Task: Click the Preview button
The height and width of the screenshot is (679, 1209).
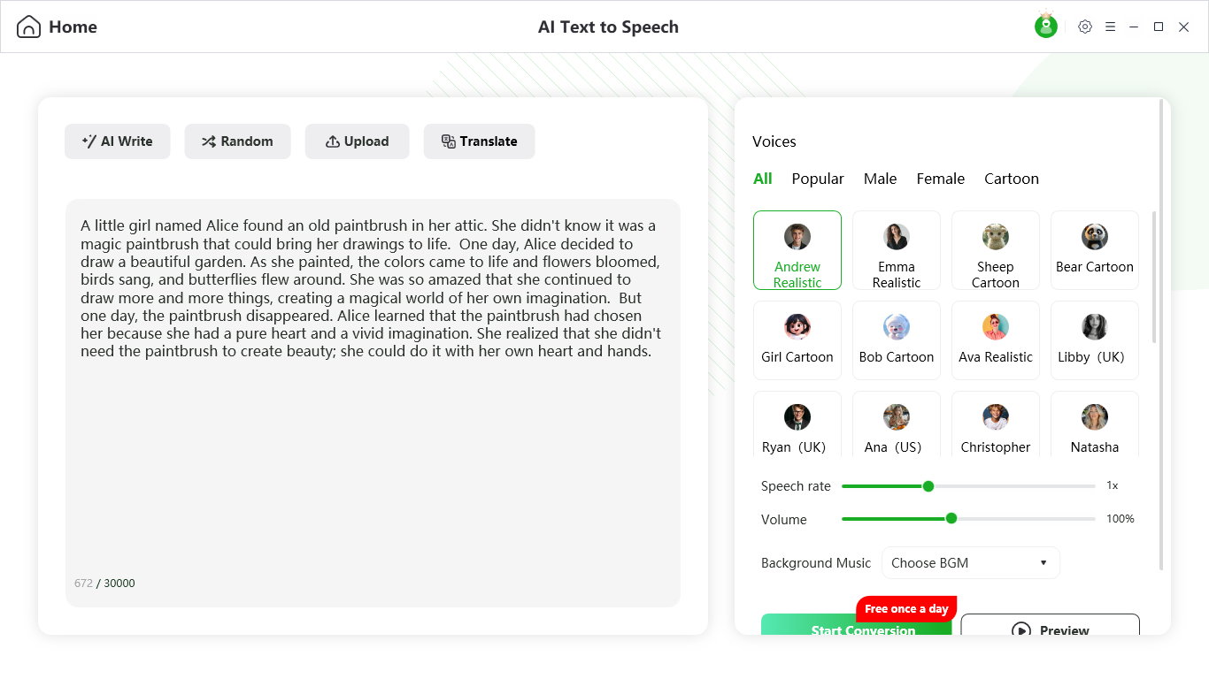Action: click(1049, 629)
